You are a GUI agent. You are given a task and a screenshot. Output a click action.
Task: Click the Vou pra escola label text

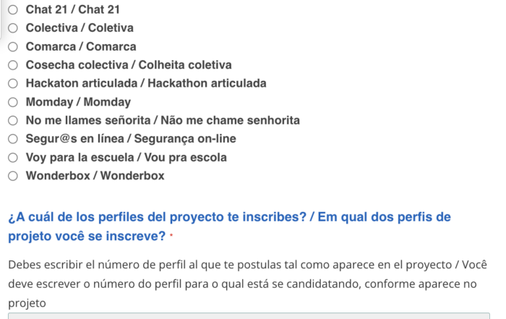[x=186, y=158]
